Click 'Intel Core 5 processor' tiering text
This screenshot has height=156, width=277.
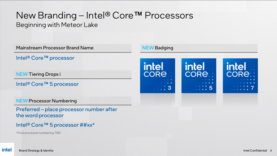pos(47,84)
